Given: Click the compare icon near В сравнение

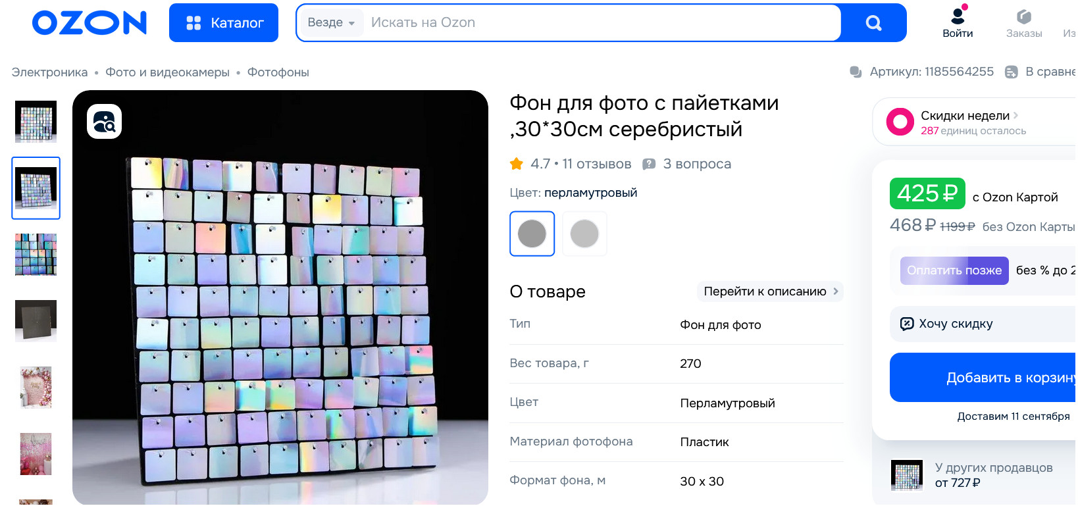Looking at the screenshot, I should [x=1012, y=72].
